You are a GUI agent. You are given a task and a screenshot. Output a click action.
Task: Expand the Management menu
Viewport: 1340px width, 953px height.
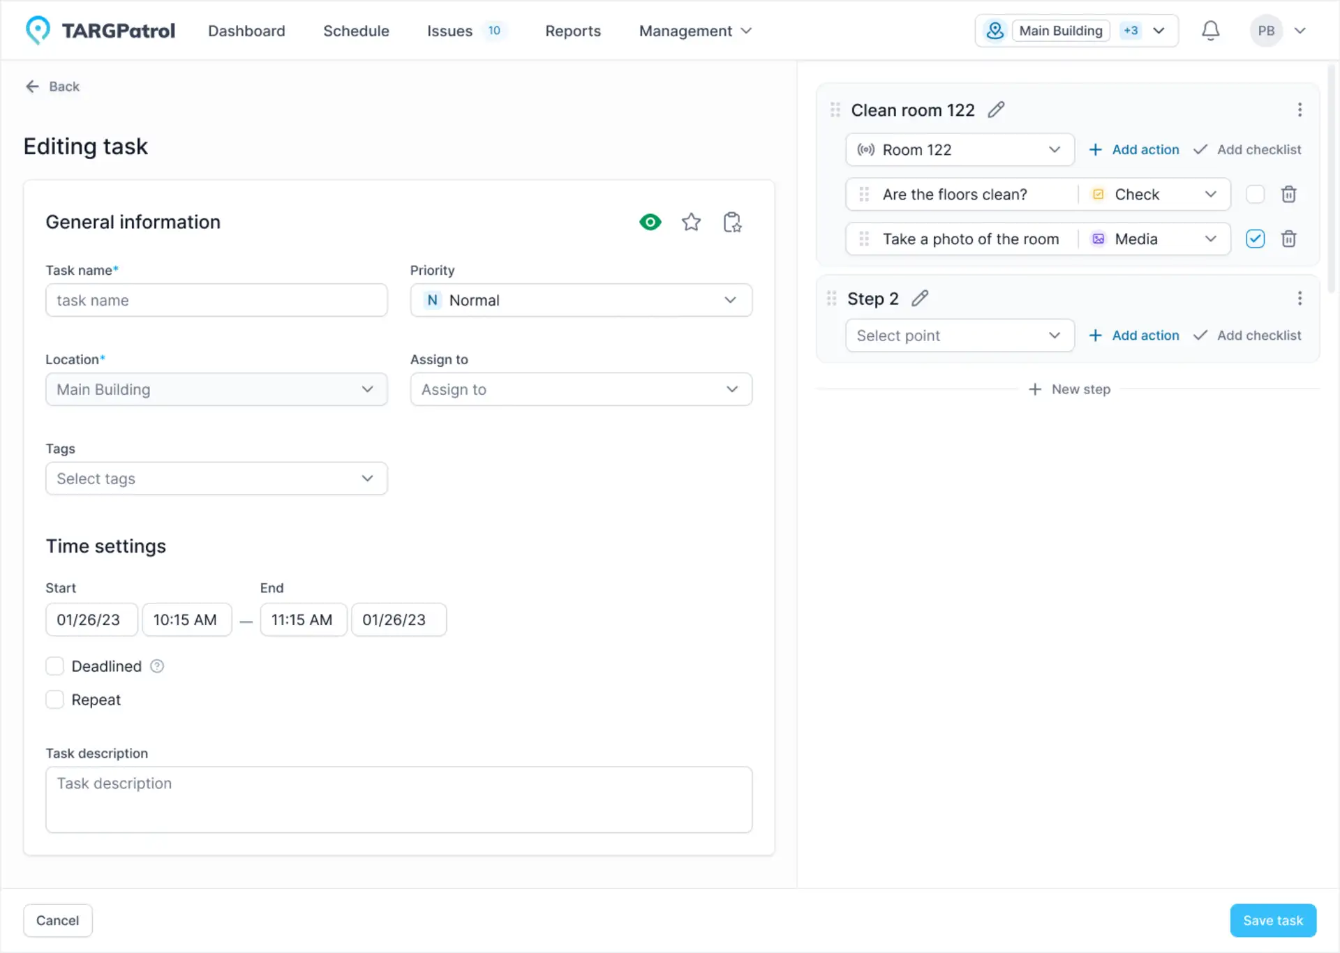pyautogui.click(x=694, y=31)
